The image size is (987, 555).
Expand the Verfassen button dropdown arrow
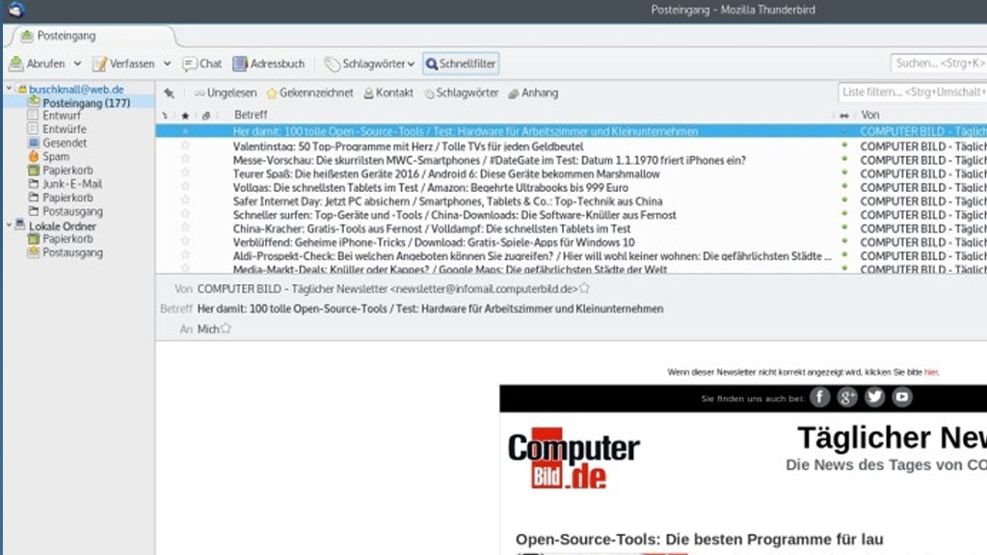166,64
